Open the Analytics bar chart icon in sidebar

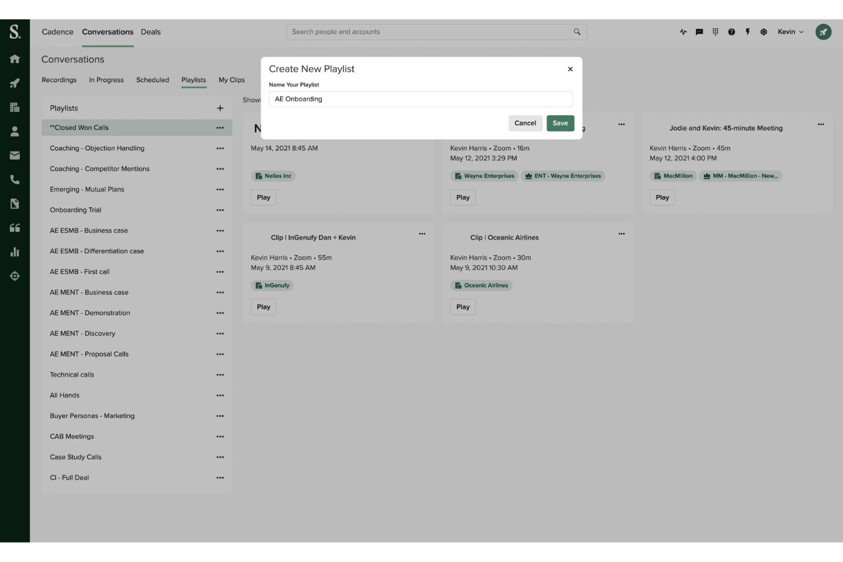(x=15, y=251)
